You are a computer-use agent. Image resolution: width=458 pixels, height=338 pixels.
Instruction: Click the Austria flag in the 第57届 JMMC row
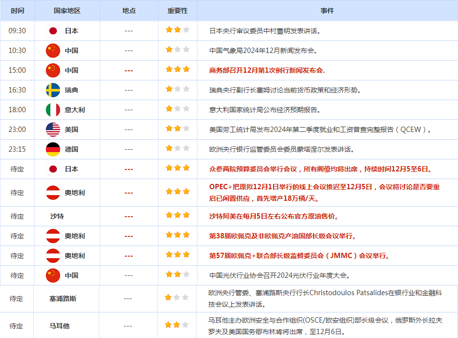coord(53,256)
